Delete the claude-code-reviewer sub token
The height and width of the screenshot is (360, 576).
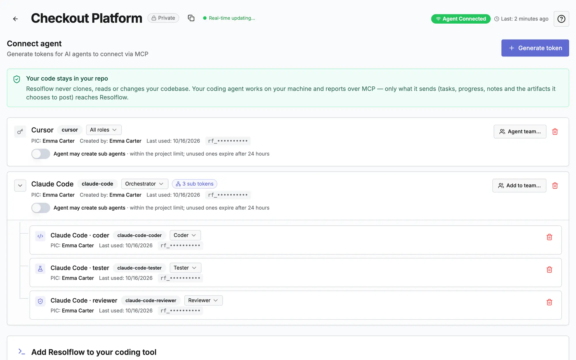click(x=550, y=302)
